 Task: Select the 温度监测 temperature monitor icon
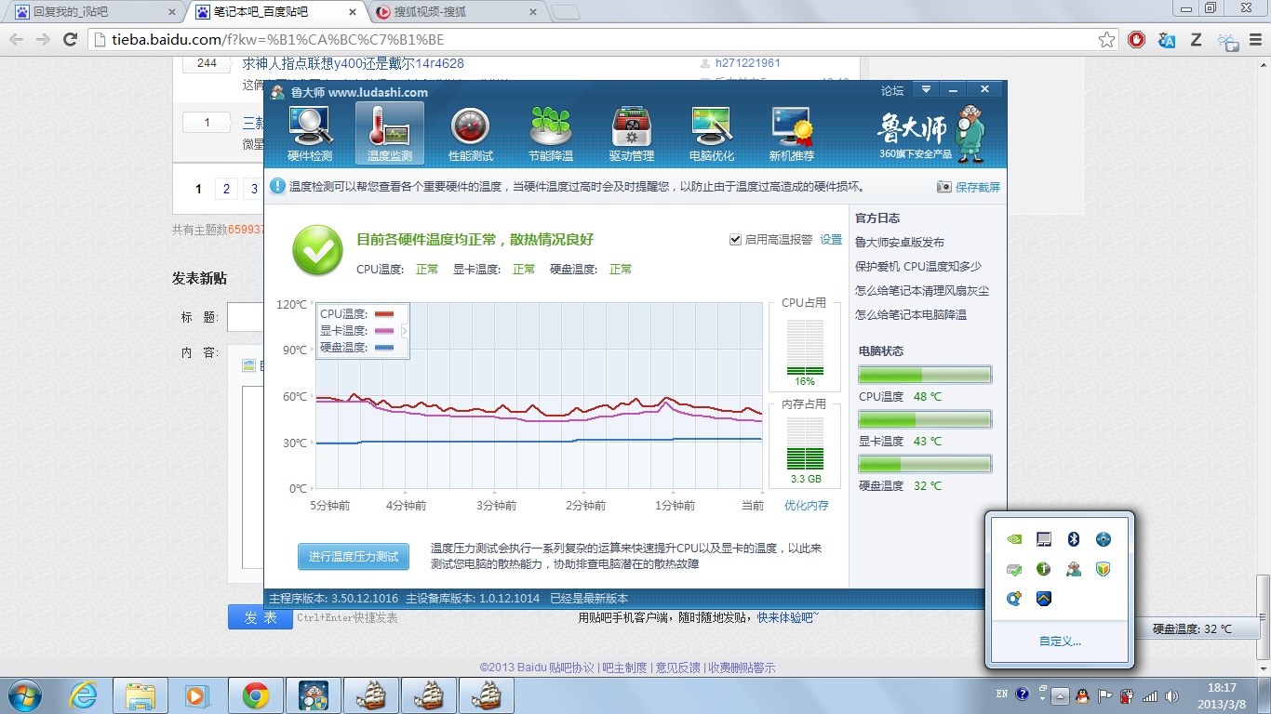(x=390, y=133)
